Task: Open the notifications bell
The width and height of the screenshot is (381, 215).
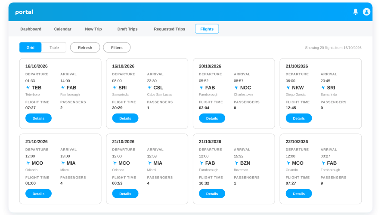Action: (x=356, y=12)
